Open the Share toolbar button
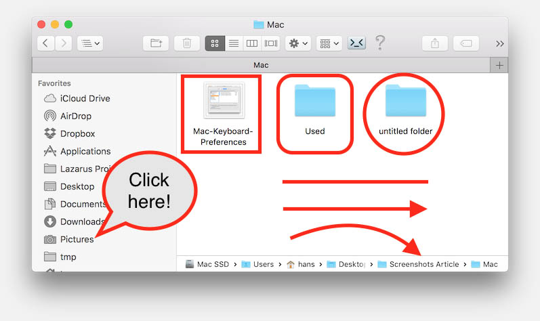 point(435,43)
